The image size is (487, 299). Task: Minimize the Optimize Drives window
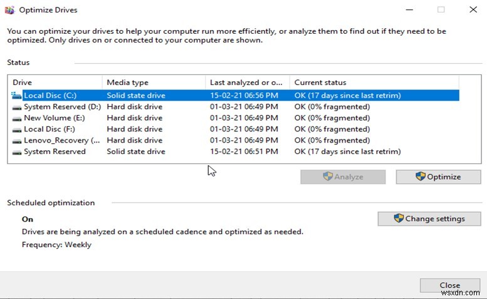(409, 10)
